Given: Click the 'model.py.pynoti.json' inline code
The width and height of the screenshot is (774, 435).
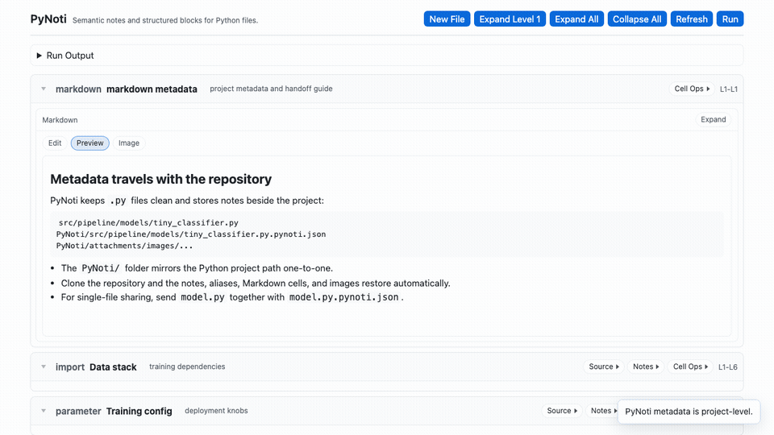Looking at the screenshot, I should coord(343,297).
